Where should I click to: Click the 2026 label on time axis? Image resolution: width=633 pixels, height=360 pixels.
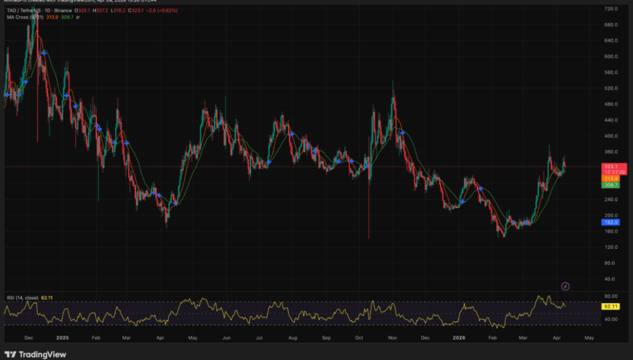click(x=458, y=336)
